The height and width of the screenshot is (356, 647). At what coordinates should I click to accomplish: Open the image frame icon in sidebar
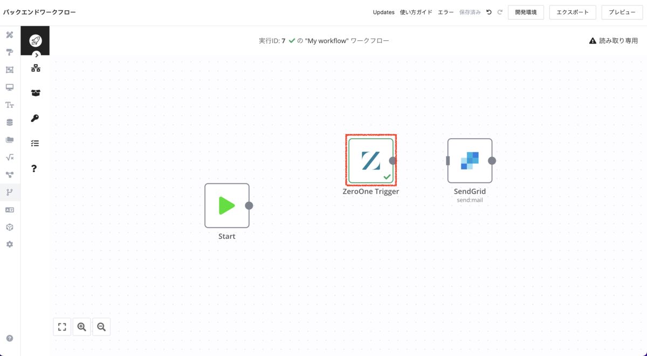pos(10,70)
